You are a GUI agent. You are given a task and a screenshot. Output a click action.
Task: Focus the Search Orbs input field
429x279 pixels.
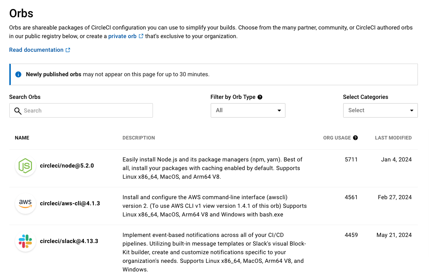click(x=86, y=111)
